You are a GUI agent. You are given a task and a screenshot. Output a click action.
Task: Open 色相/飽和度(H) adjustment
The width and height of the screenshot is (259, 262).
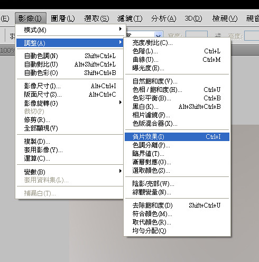(x=177, y=90)
